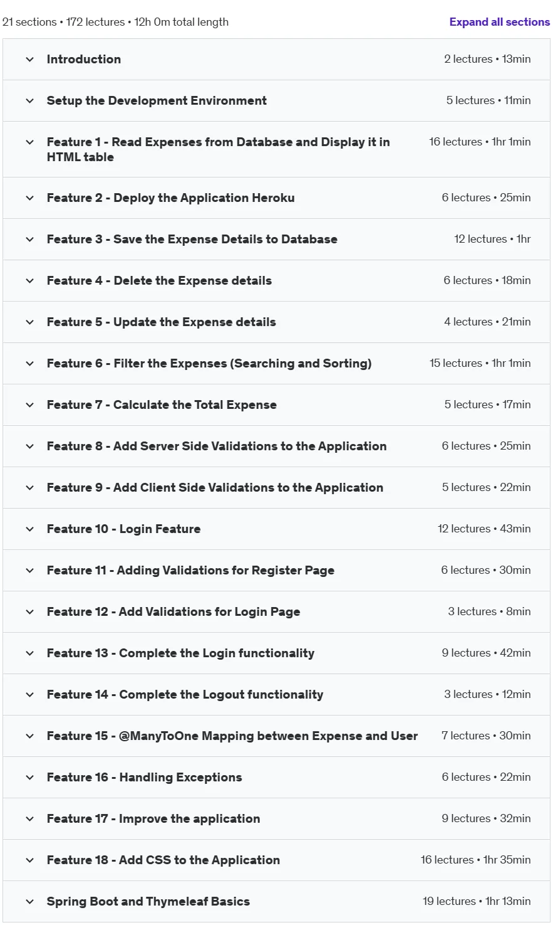Screen dimensions: 553x925
Task: Open Feature 3 - Save the Expense Details
Action: (192, 239)
